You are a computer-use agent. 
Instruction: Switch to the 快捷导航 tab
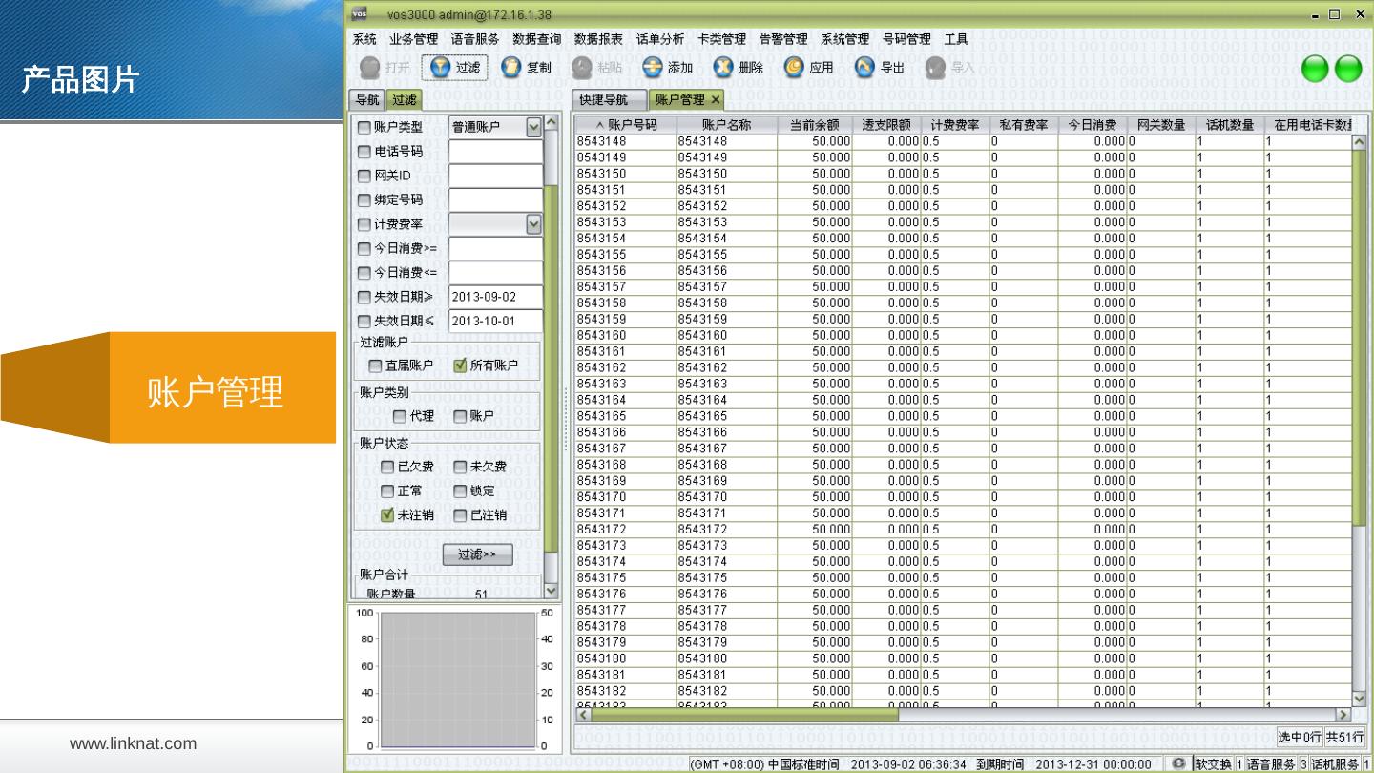[604, 100]
